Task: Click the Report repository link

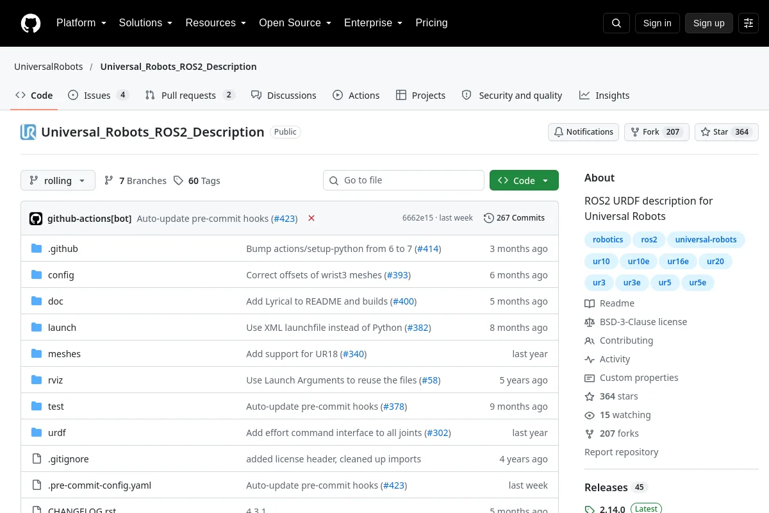Action: click(622, 452)
